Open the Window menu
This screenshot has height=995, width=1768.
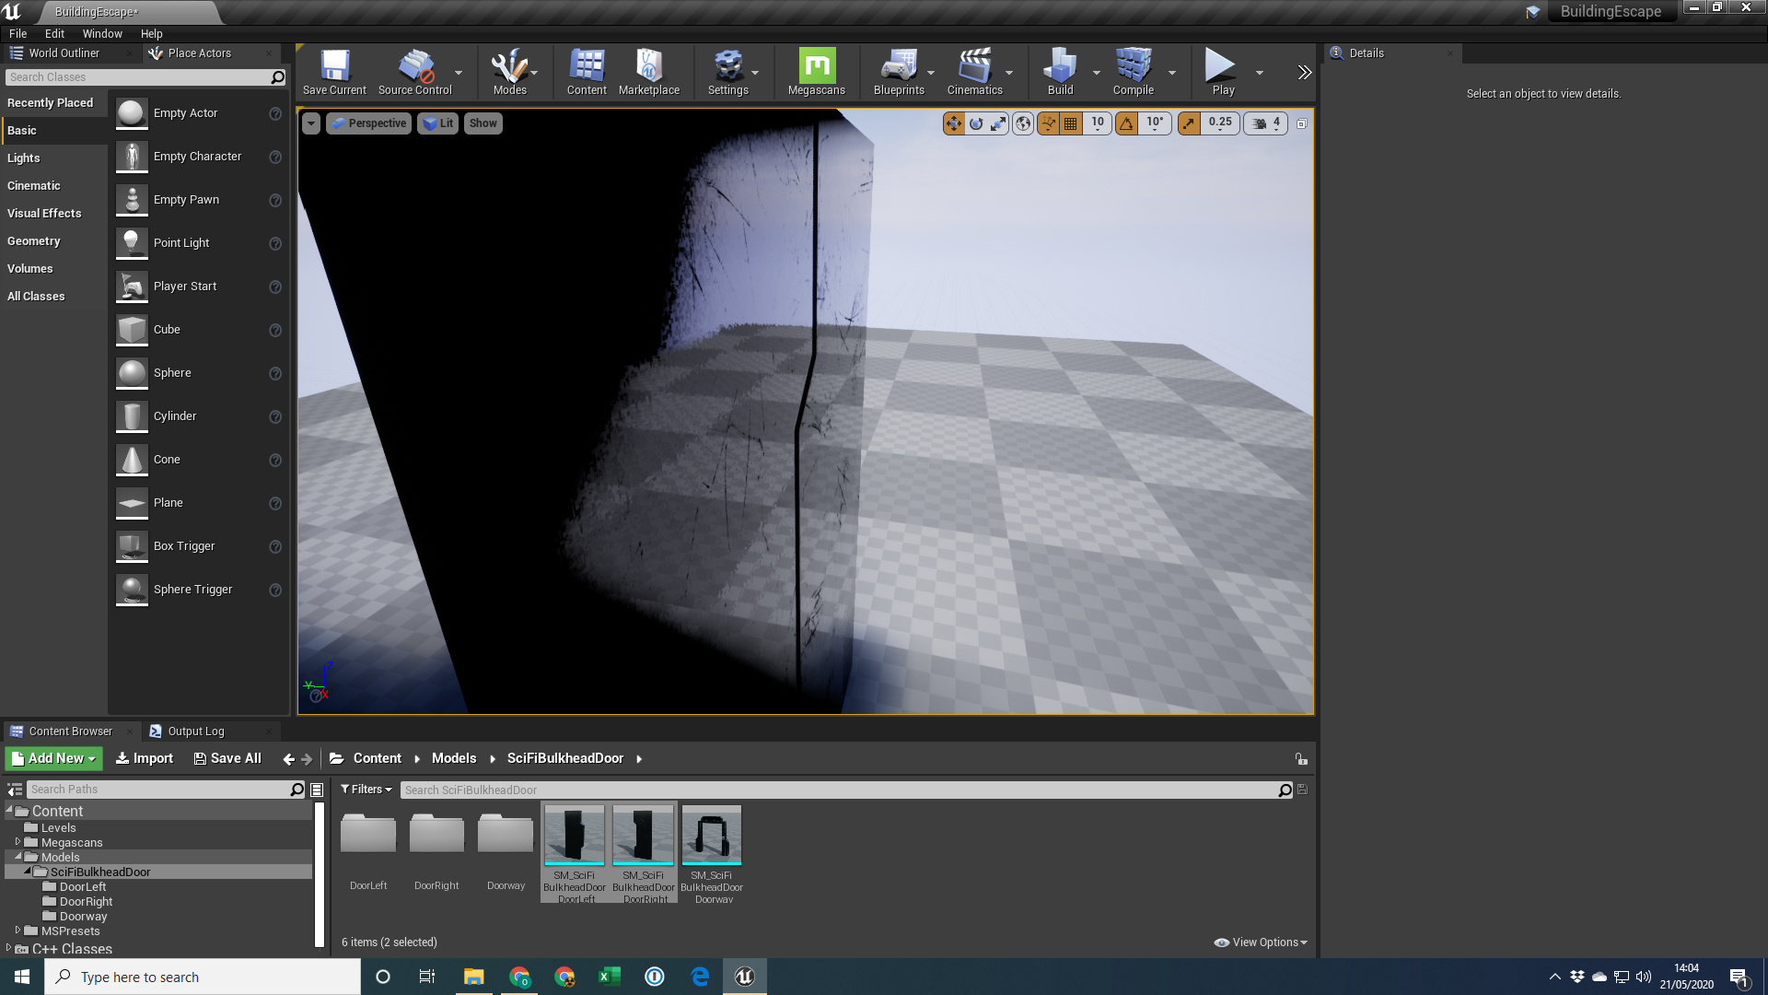click(102, 33)
